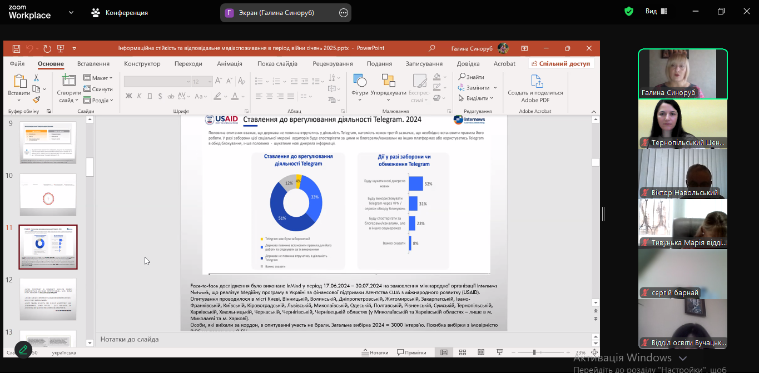Toggle Примітки comments pane in status bar

(x=411, y=352)
